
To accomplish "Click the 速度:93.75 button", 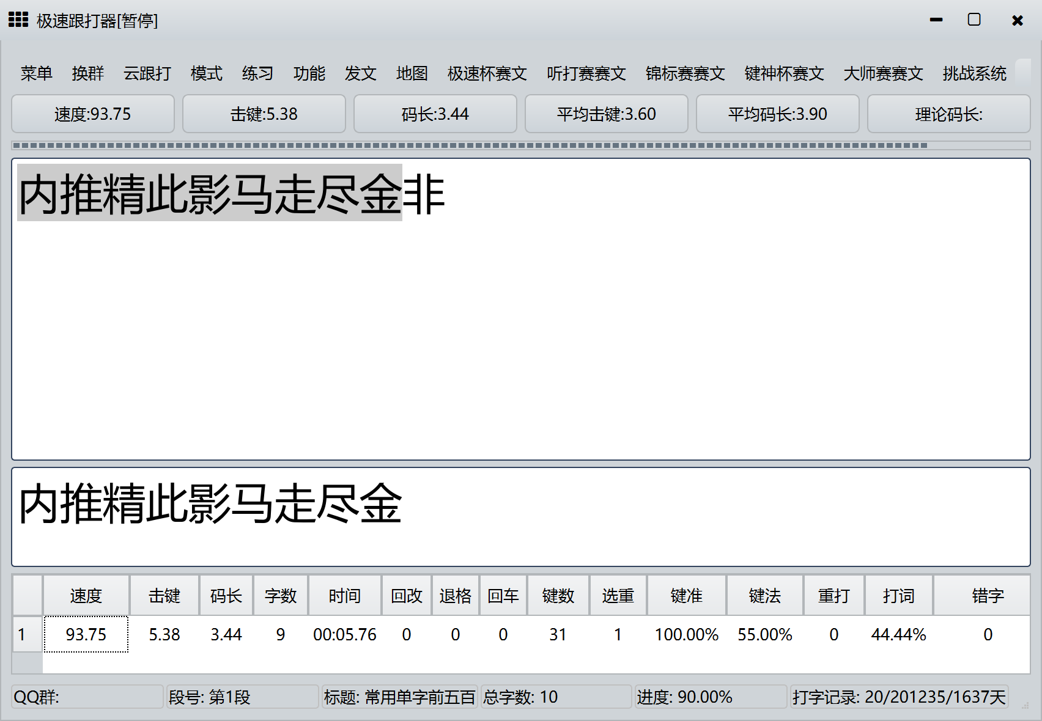I will coord(93,114).
